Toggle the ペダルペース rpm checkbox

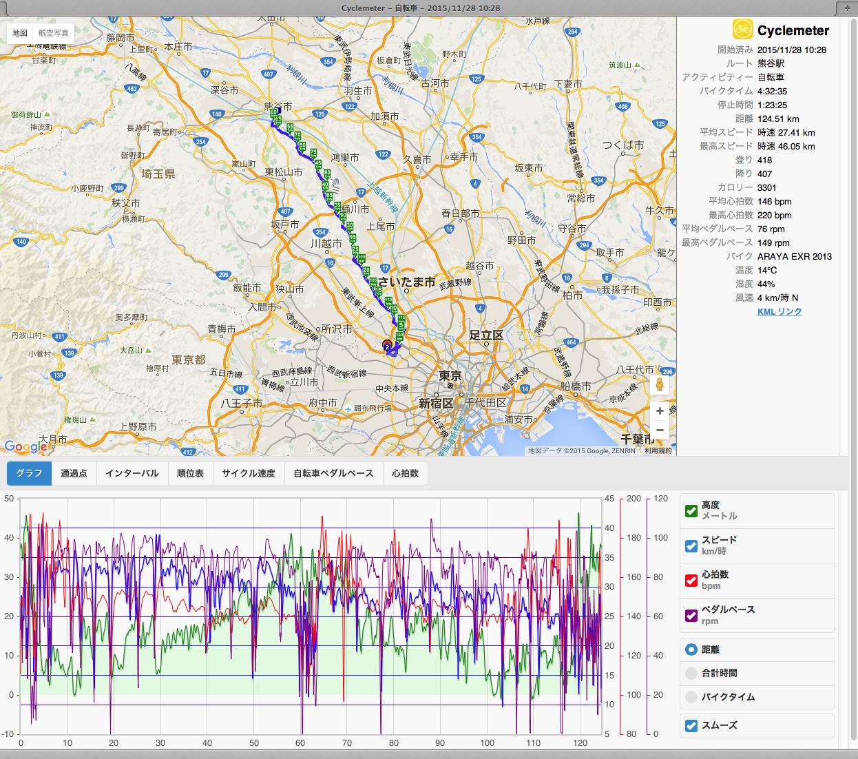[692, 615]
